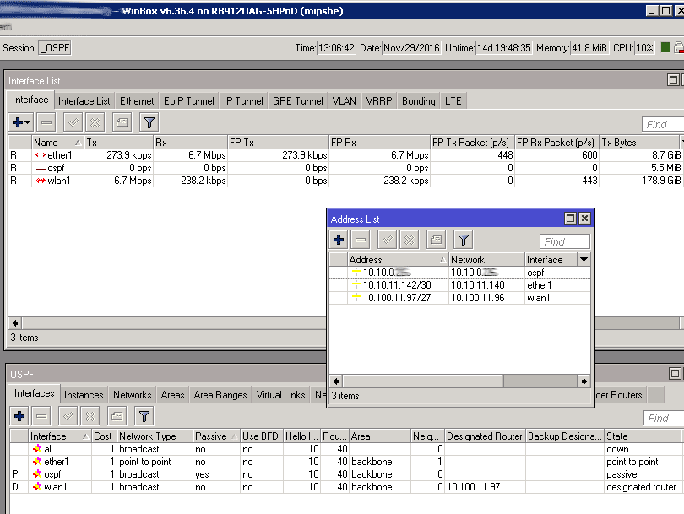The width and height of the screenshot is (684, 514).
Task: Open the column dropdown in Address List header
Action: 584,260
